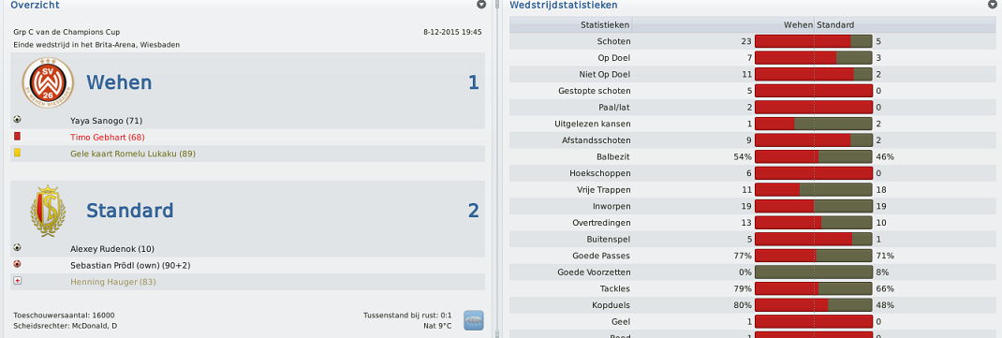Click the Wehen team name link
1002x338 pixels.
(119, 82)
